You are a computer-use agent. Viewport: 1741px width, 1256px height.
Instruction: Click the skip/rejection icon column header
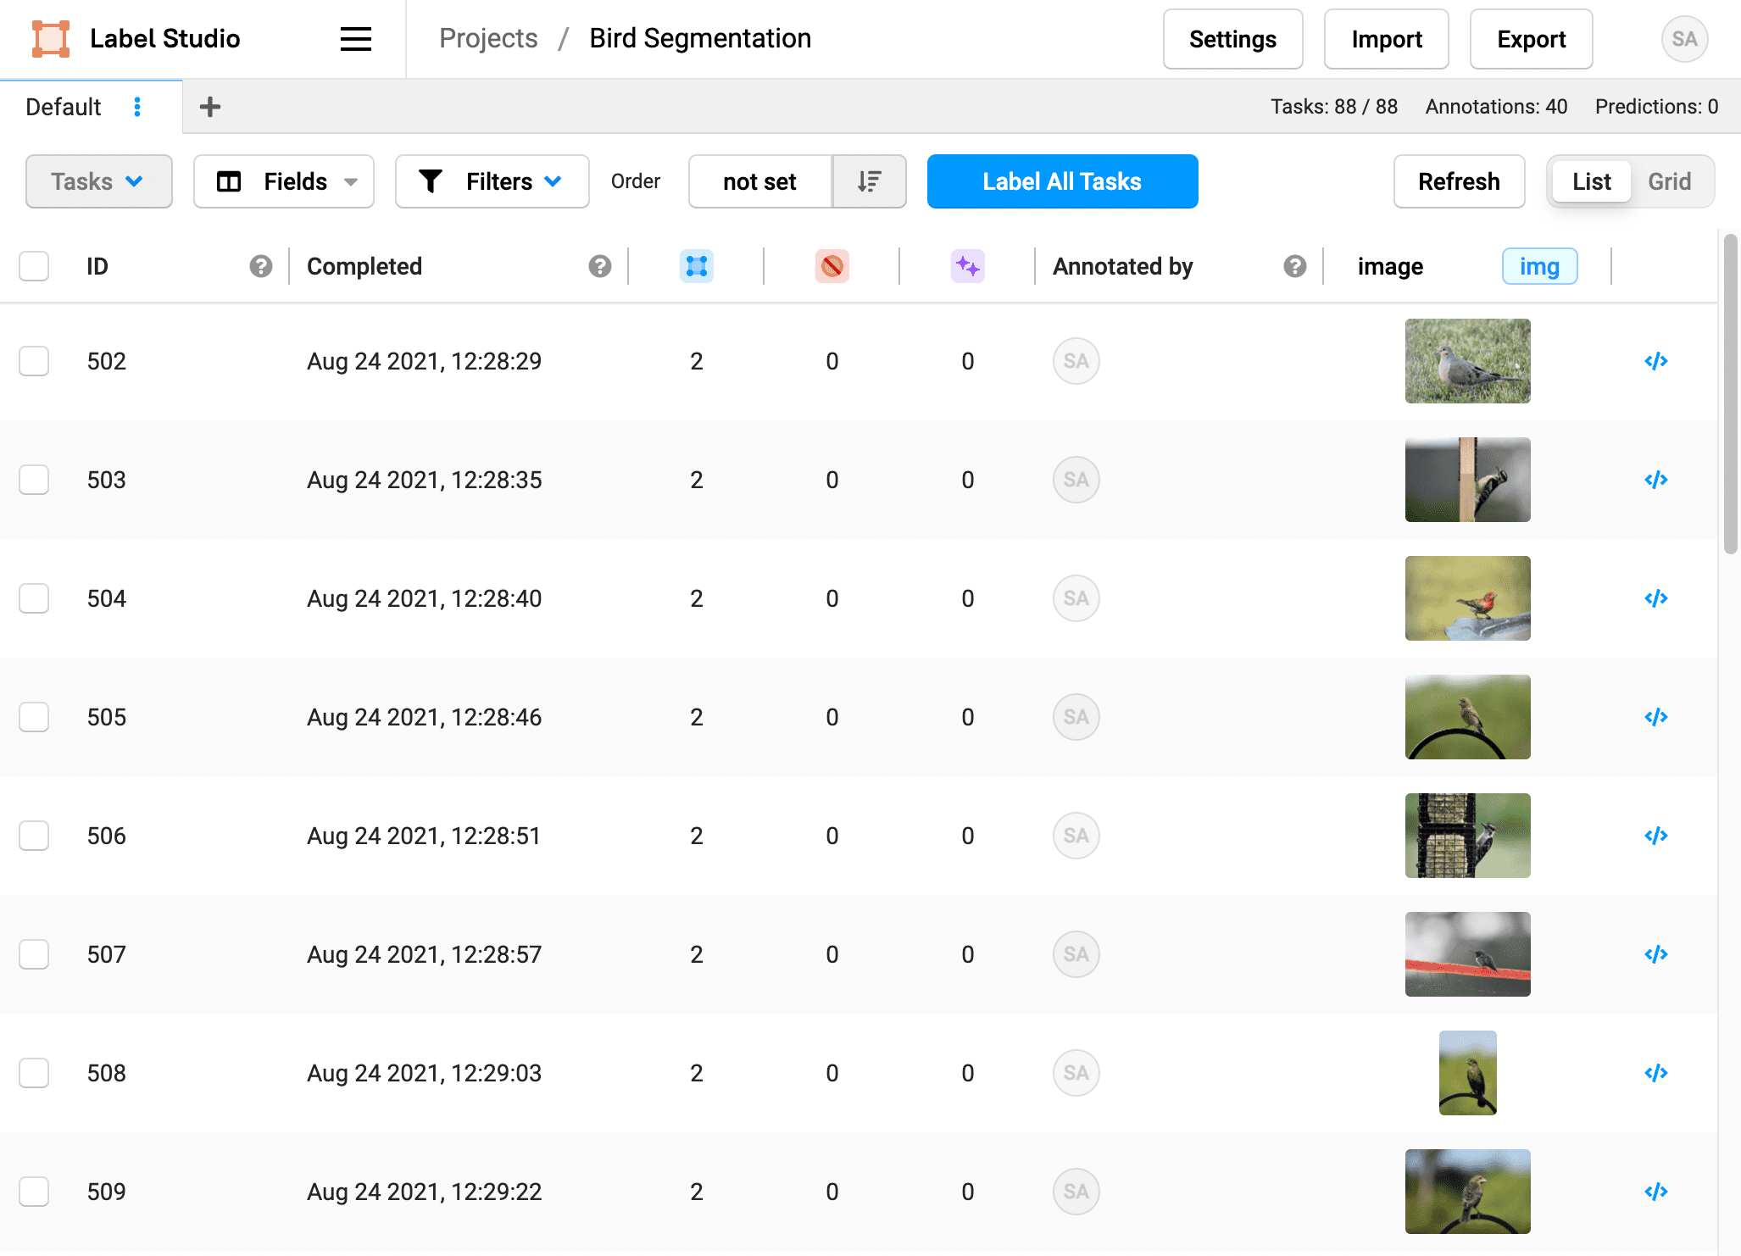pyautogui.click(x=832, y=265)
